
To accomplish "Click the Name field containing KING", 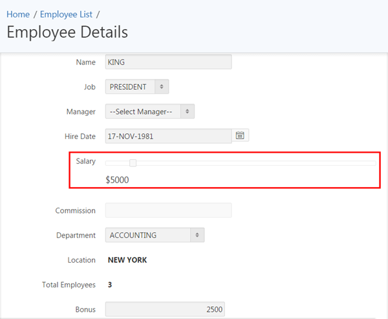I will click(x=168, y=62).
